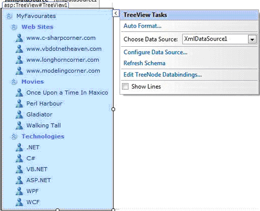Select the Technologies node label
The image size is (260, 211).
tap(43, 137)
